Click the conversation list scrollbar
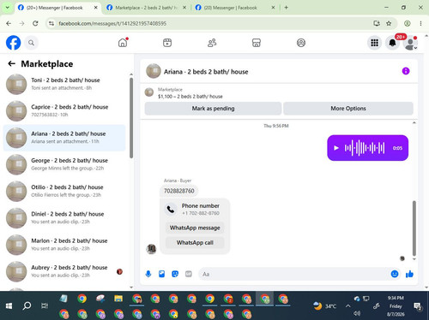The image size is (429, 320). [131, 118]
